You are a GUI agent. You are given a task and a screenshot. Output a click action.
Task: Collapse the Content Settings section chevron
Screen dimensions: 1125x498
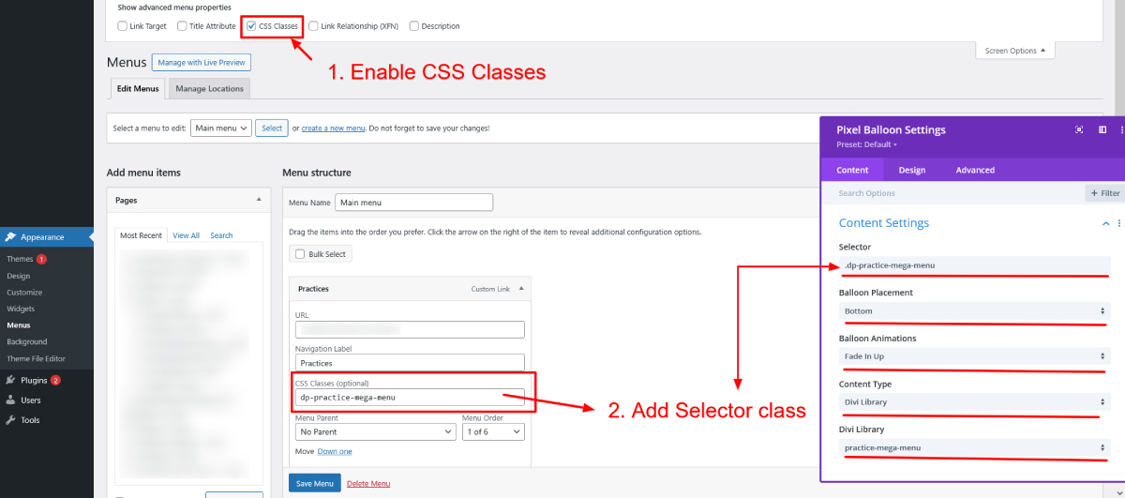[x=1106, y=223]
